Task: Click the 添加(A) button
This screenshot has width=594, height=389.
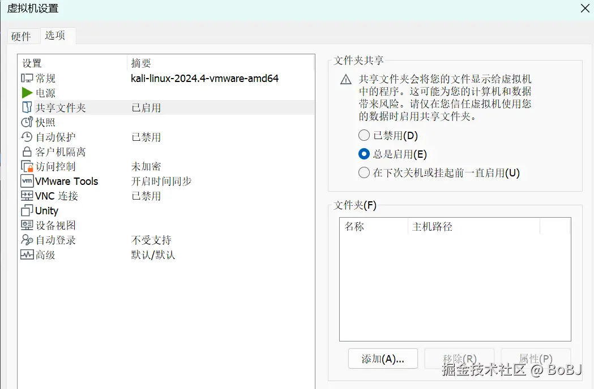Action: [383, 358]
